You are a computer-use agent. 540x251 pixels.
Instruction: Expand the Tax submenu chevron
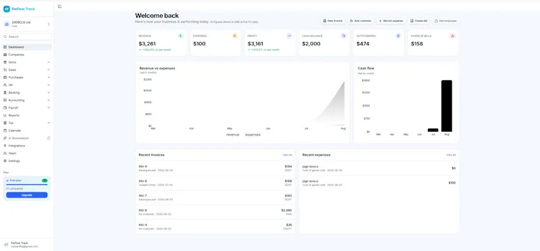point(49,123)
